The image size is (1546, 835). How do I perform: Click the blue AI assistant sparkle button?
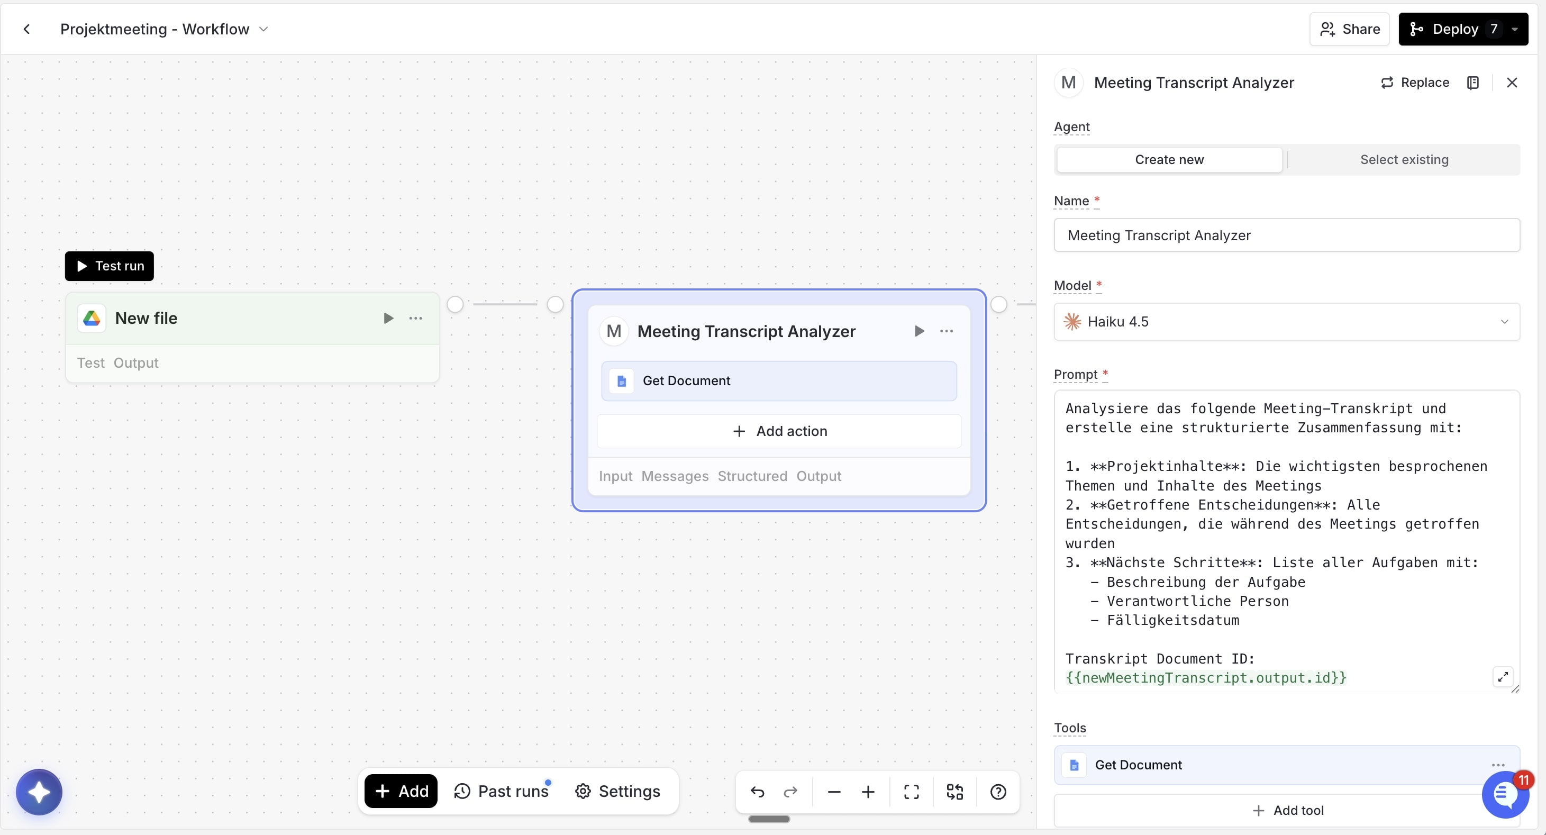click(39, 792)
